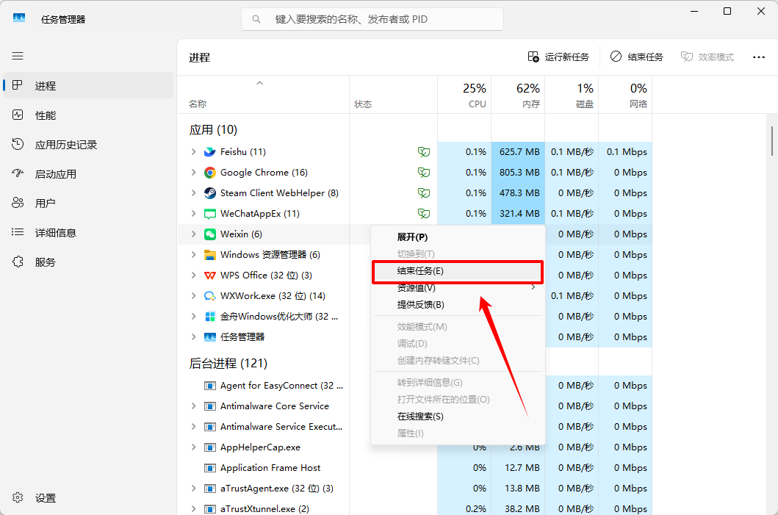Click the WXWork.exe icon
Screen dimensions: 778x515
pyautogui.click(x=210, y=296)
